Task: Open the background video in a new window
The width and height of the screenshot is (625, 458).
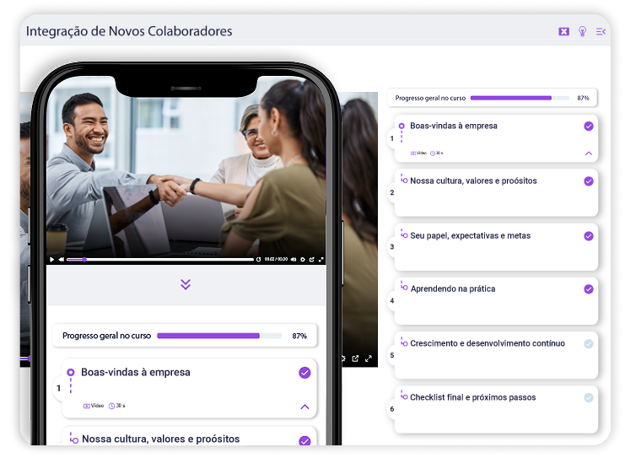Action: [x=355, y=358]
